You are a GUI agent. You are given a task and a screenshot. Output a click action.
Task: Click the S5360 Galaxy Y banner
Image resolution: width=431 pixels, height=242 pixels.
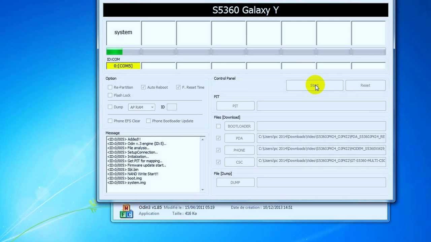[x=245, y=10]
